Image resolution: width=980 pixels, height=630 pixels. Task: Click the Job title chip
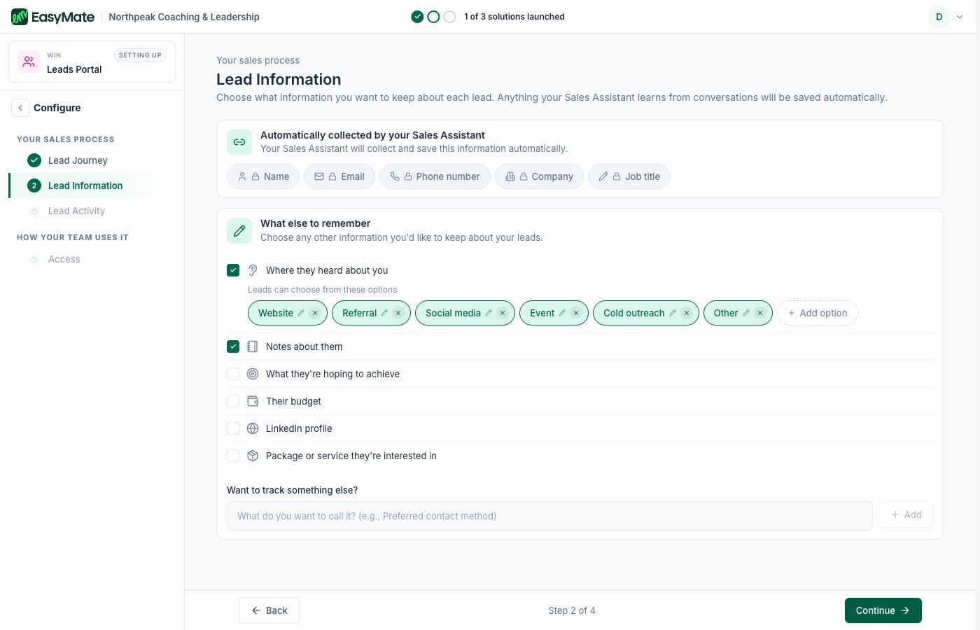coord(629,176)
